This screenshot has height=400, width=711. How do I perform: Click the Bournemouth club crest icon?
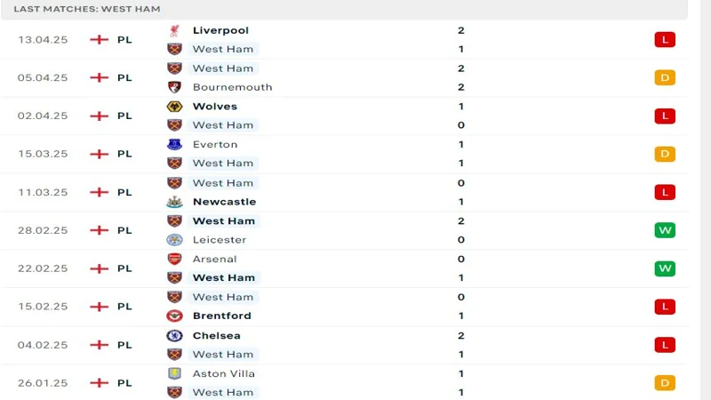174,87
